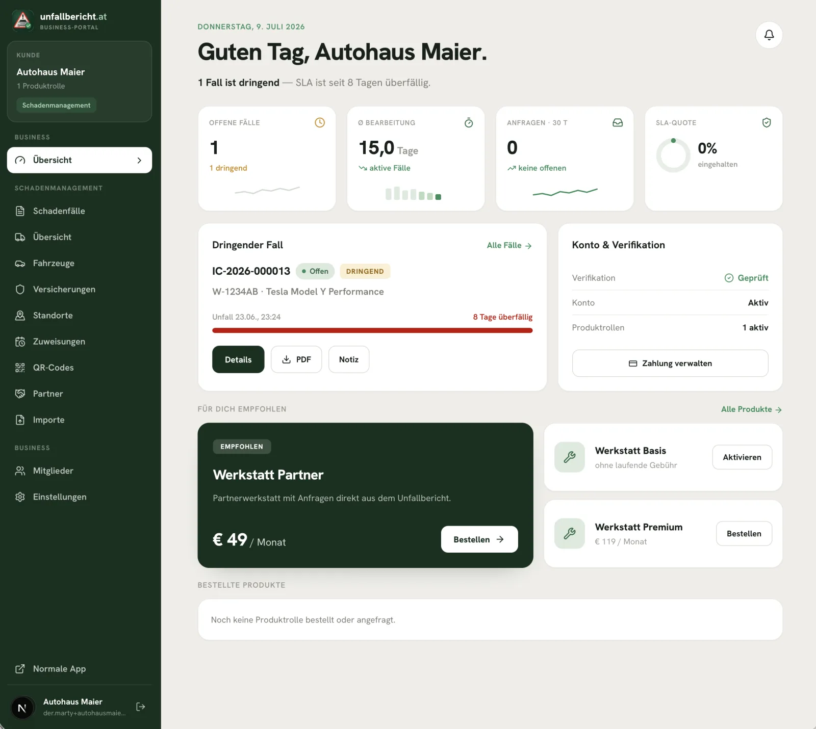This screenshot has height=729, width=816.
Task: Click 'W-1234AB · Tesla Model Y Performance' text
Action: click(298, 292)
